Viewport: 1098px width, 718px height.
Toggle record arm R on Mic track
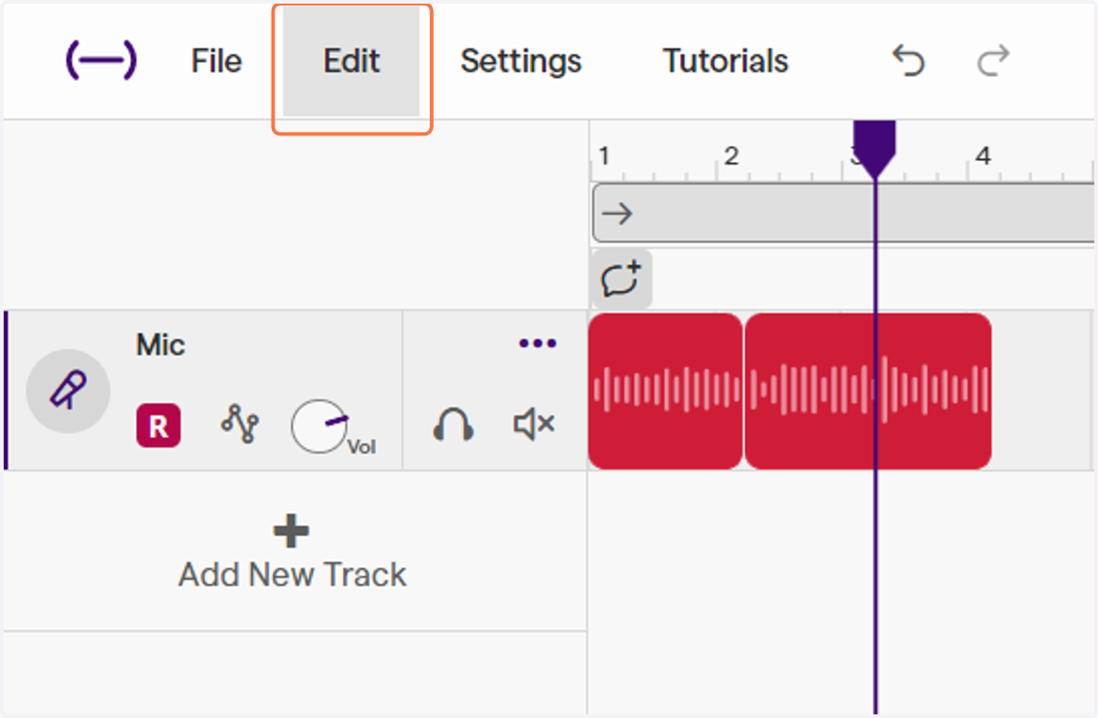point(158,426)
